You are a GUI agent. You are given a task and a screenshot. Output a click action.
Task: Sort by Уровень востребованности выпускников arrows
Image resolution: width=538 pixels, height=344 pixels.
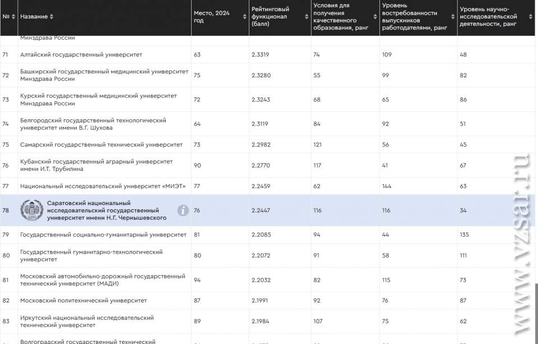453,16
